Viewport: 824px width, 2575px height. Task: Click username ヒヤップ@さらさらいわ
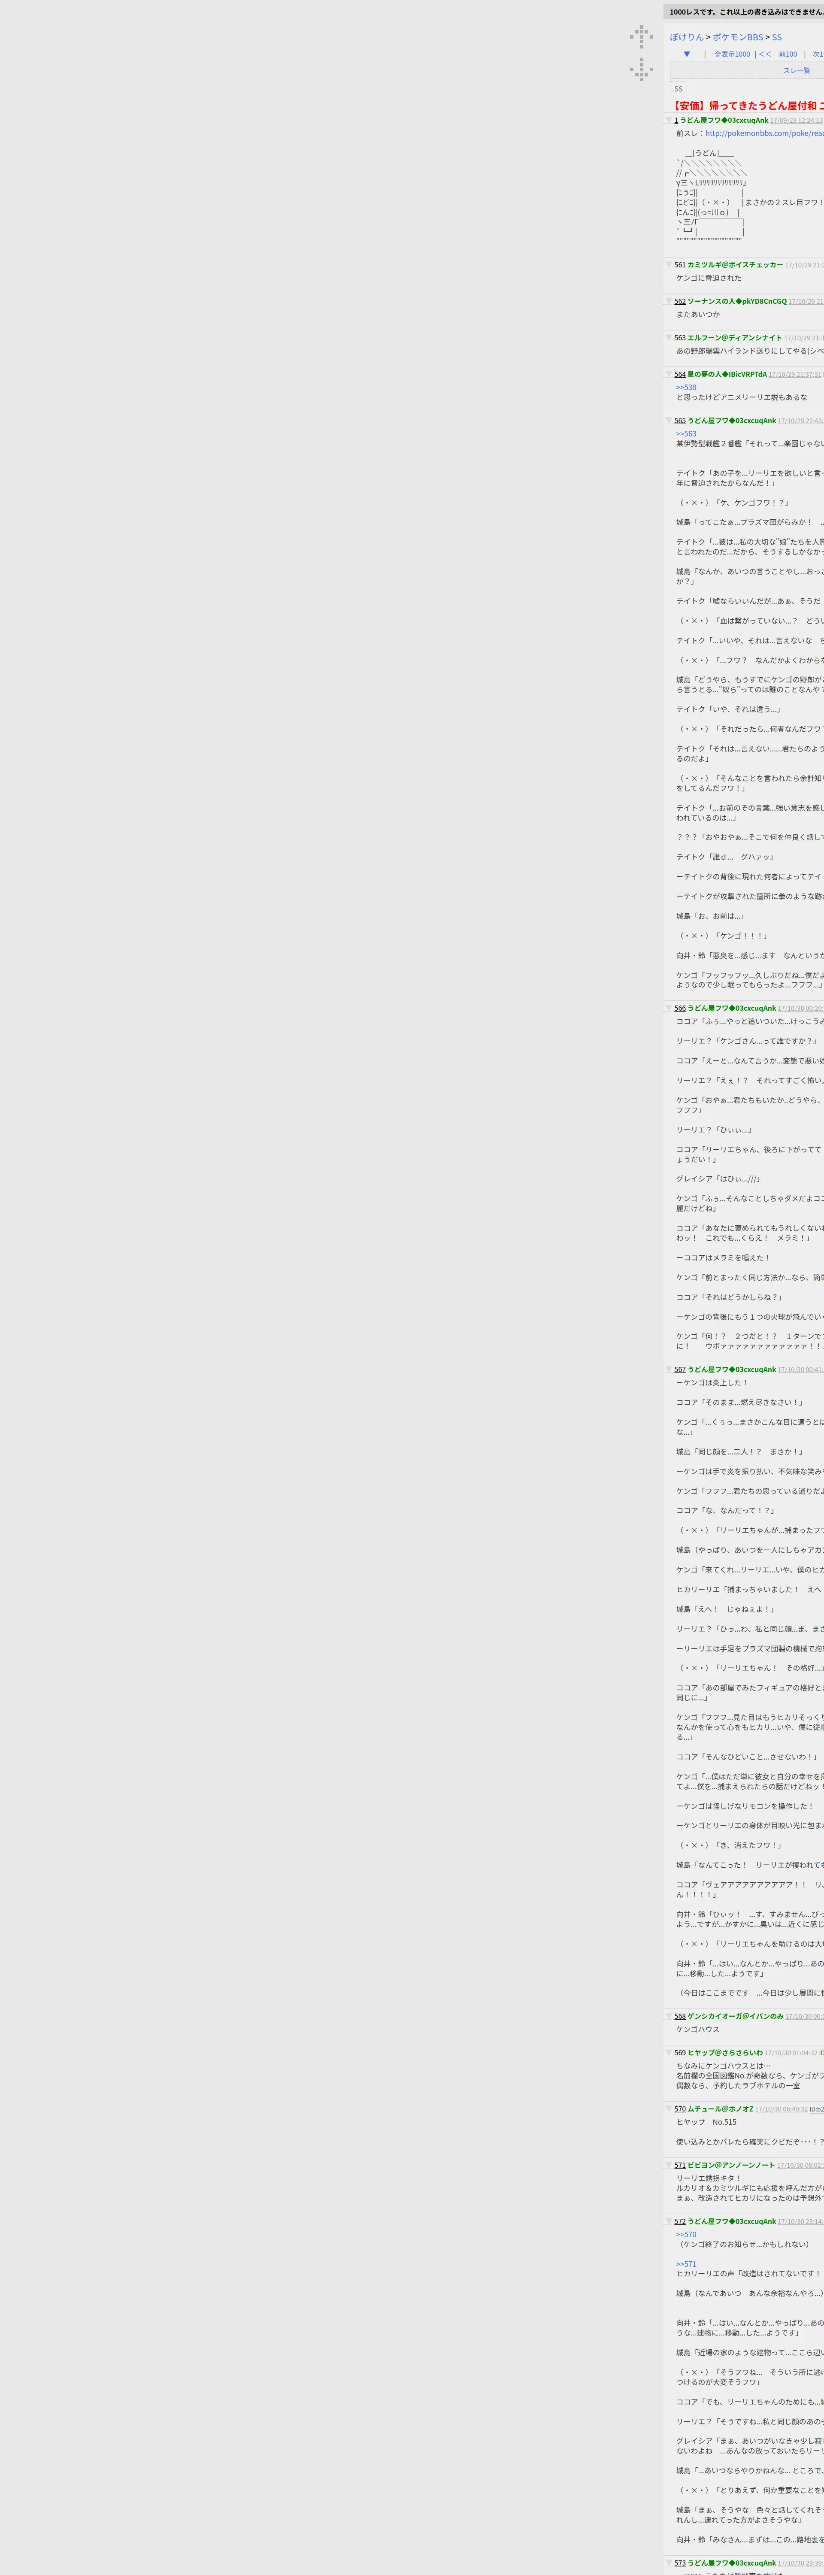click(725, 2052)
